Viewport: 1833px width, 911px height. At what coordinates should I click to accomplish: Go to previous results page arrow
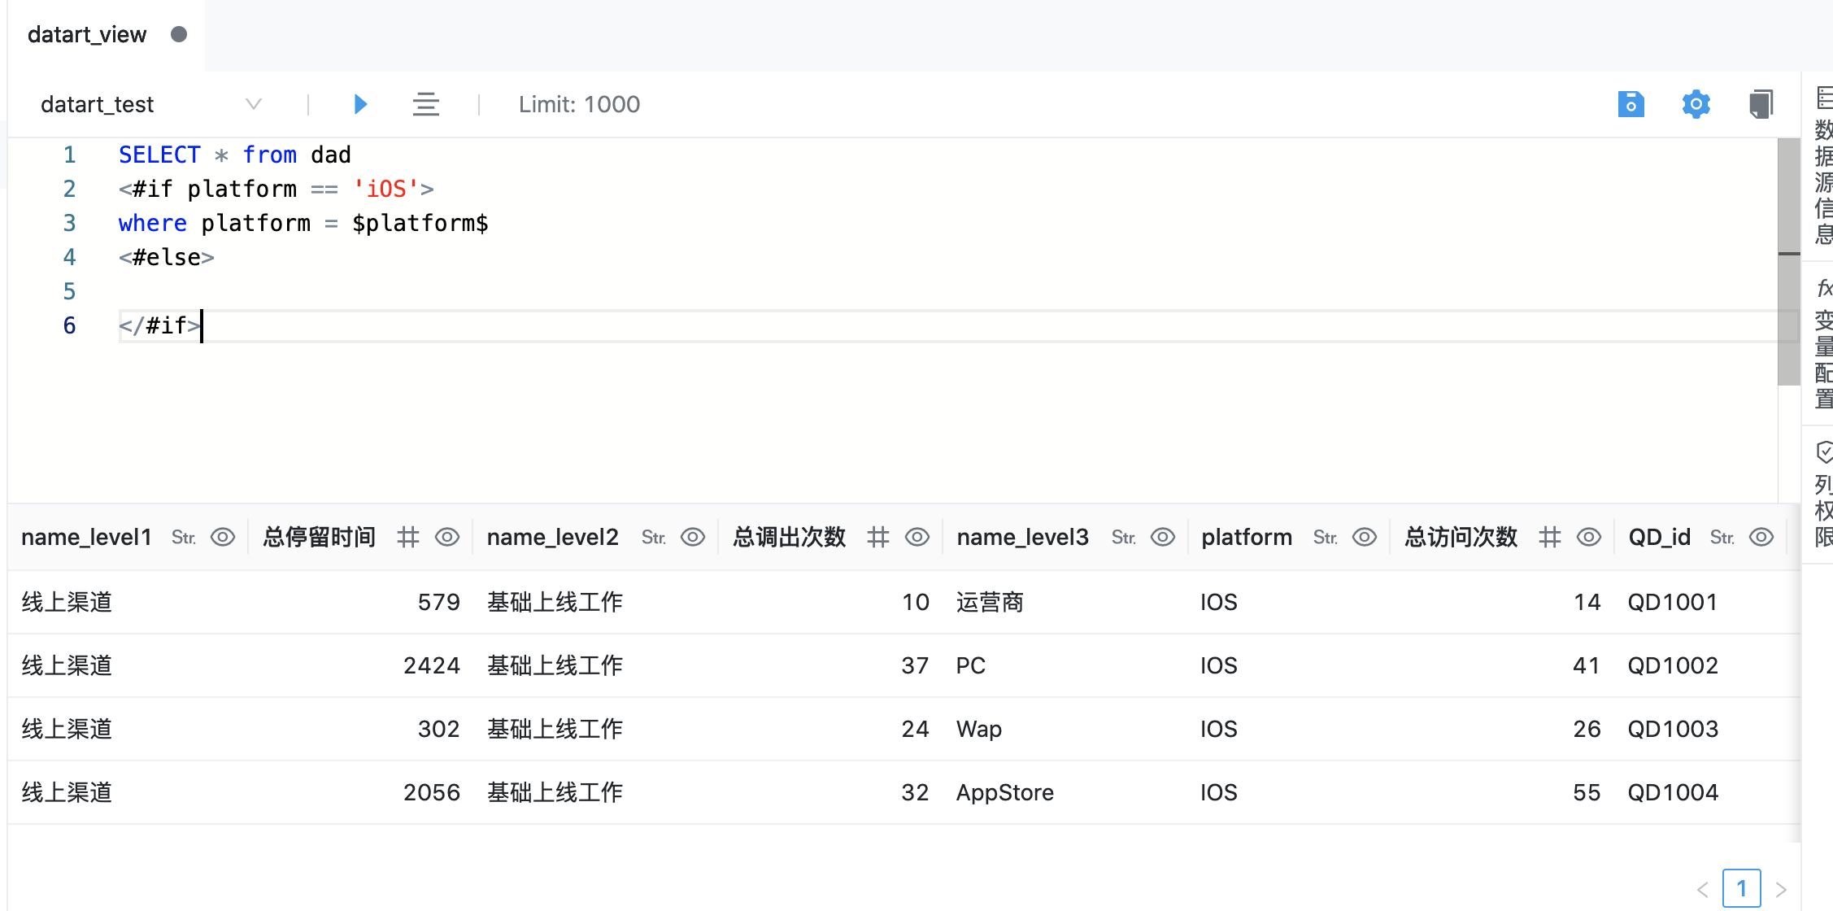tap(1702, 889)
